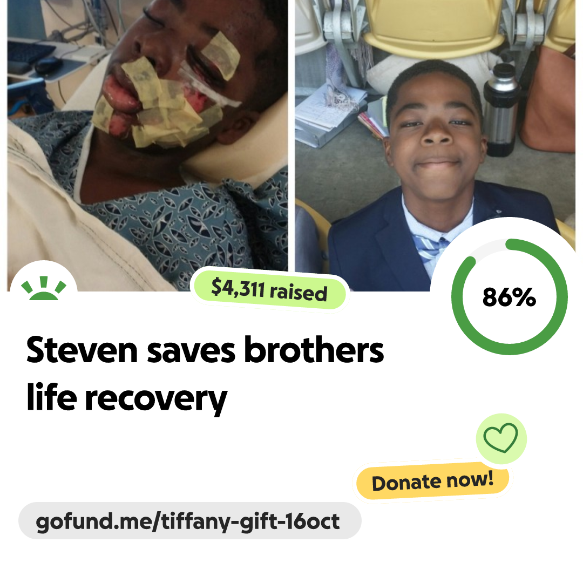Click the 86% progress percentage text

pyautogui.click(x=509, y=297)
